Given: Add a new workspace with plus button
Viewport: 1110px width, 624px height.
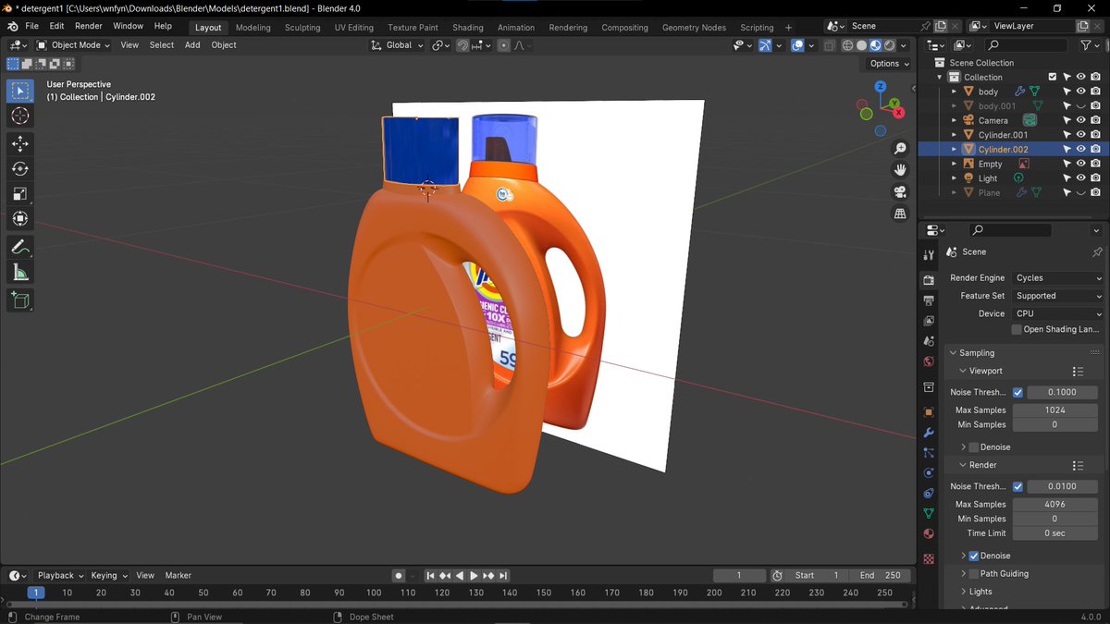Looking at the screenshot, I should [x=788, y=27].
